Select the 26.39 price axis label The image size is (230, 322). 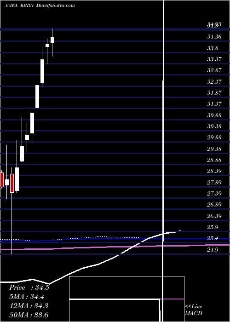(x=214, y=216)
